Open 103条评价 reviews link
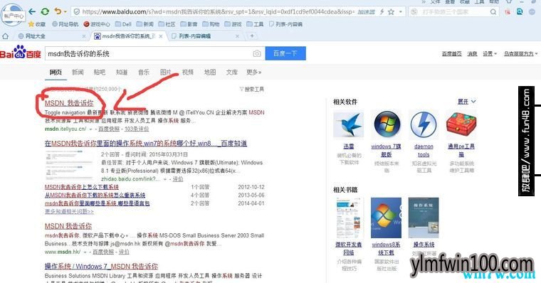 coord(137,129)
